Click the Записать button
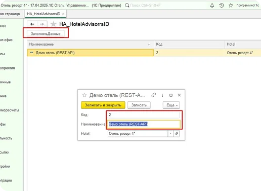Image resolution: width=261 pixels, height=191 pixels. [x=139, y=105]
